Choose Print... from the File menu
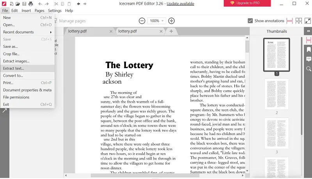This screenshot has width=312, height=179. 27,83
